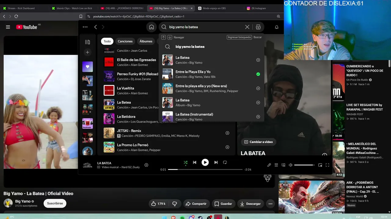Open Spotify from the Windows taskbar

point(182,217)
